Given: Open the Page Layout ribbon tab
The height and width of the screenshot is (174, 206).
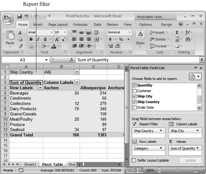Looking at the screenshot, I should (x=58, y=24).
